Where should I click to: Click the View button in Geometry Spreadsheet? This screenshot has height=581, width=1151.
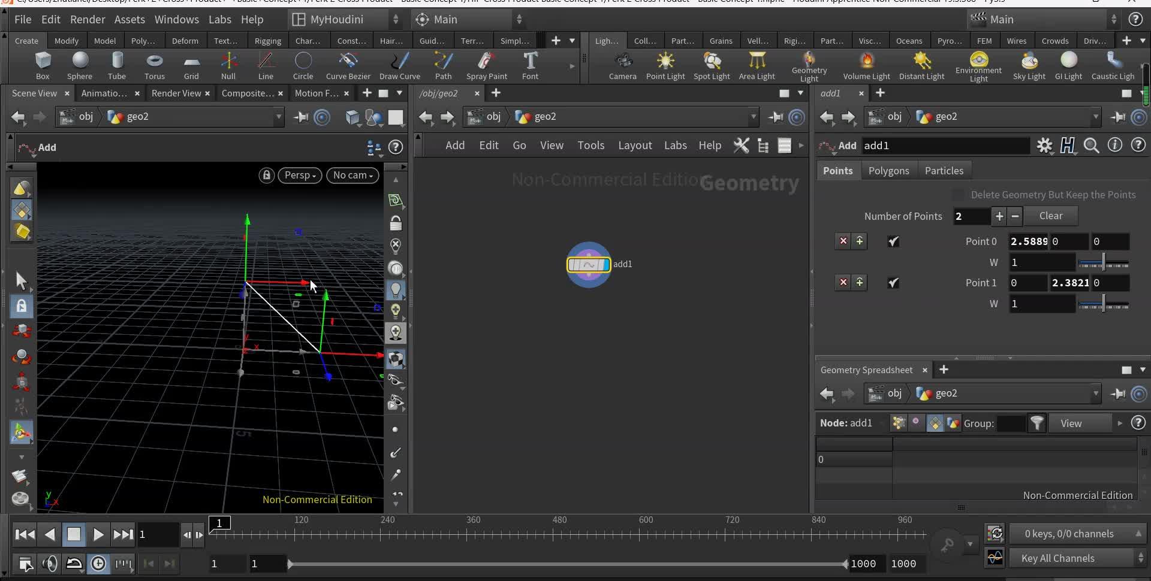[1072, 423]
